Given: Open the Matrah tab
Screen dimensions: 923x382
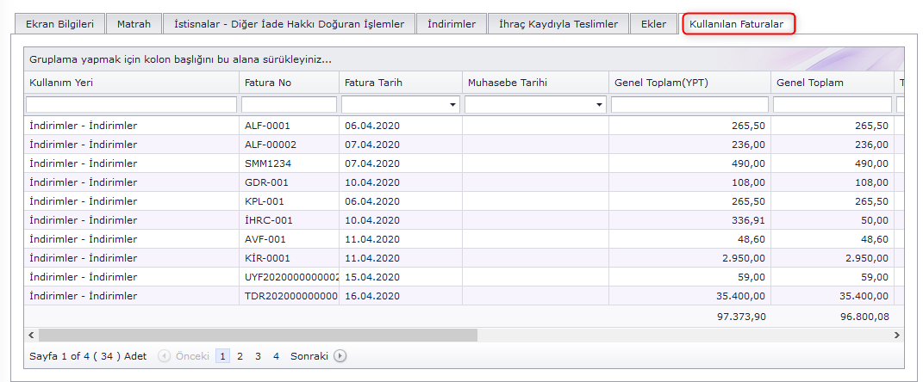Looking at the screenshot, I should click(x=134, y=24).
